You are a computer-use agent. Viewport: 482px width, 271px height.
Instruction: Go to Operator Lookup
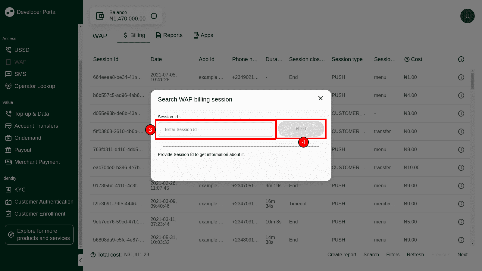coord(34,86)
